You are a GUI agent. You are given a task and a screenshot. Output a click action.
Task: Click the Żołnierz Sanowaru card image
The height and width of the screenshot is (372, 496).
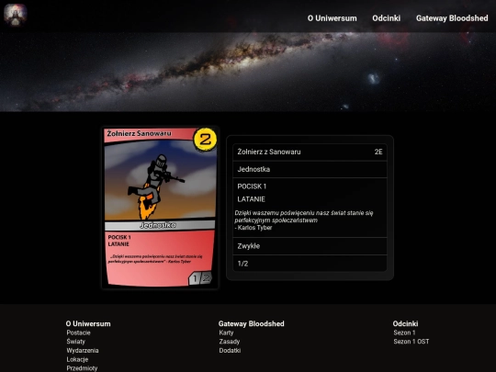click(x=160, y=208)
